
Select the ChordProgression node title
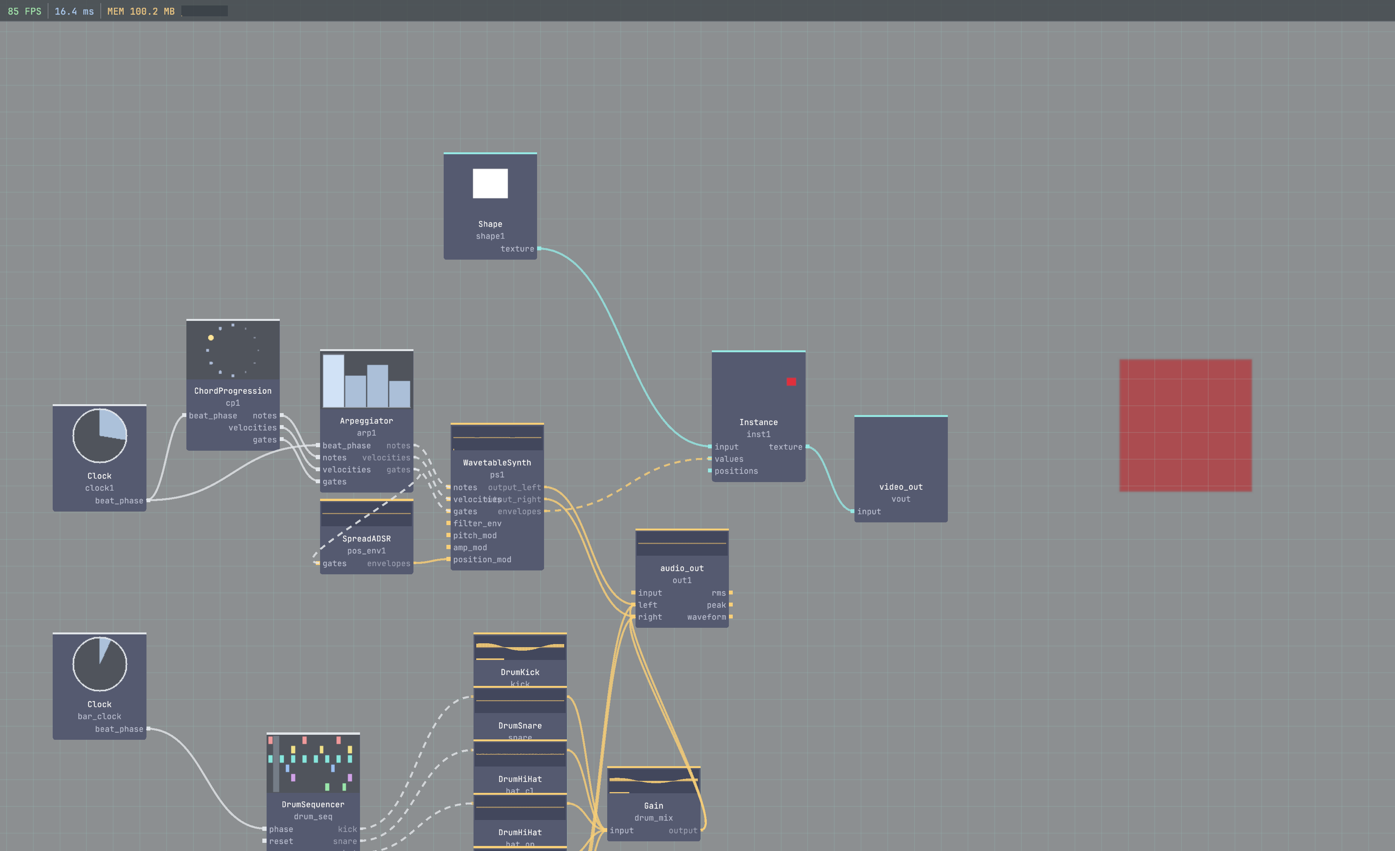tap(232, 391)
